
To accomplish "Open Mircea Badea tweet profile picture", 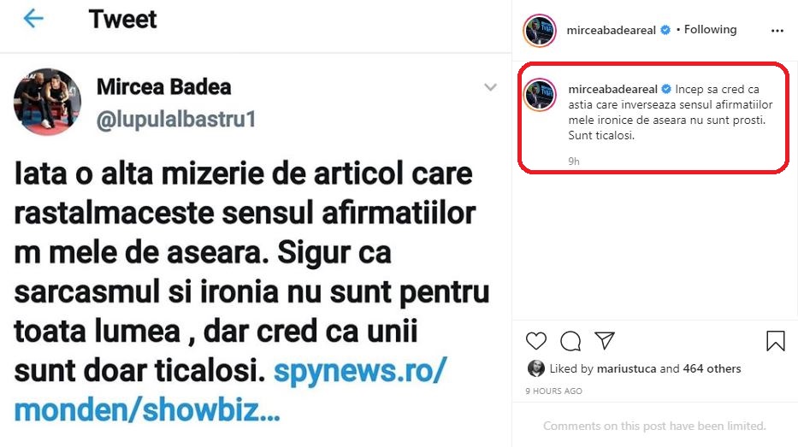I will click(47, 101).
